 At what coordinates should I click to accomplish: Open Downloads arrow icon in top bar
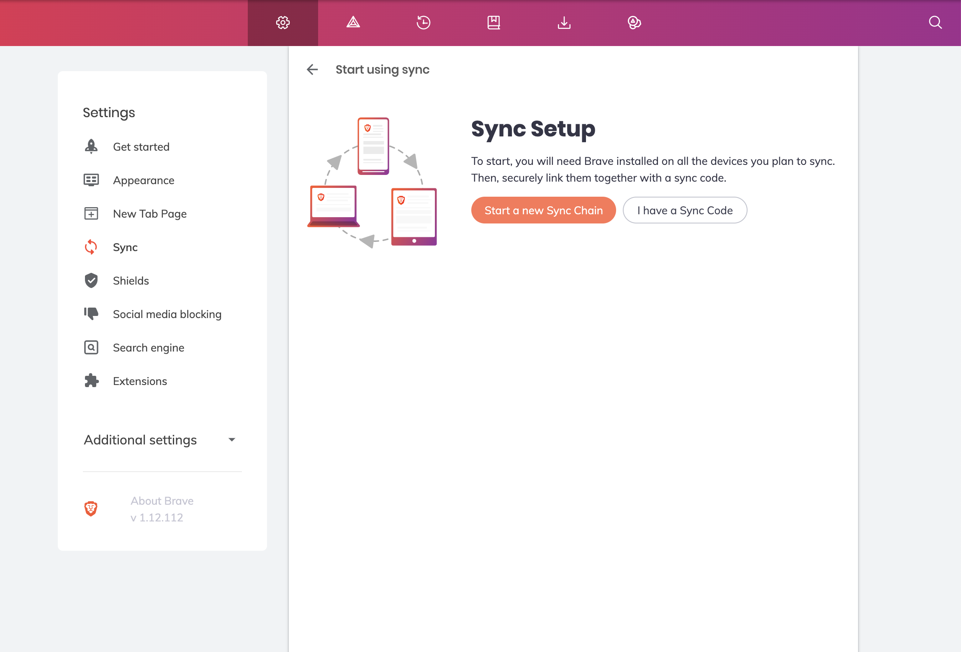pyautogui.click(x=564, y=23)
